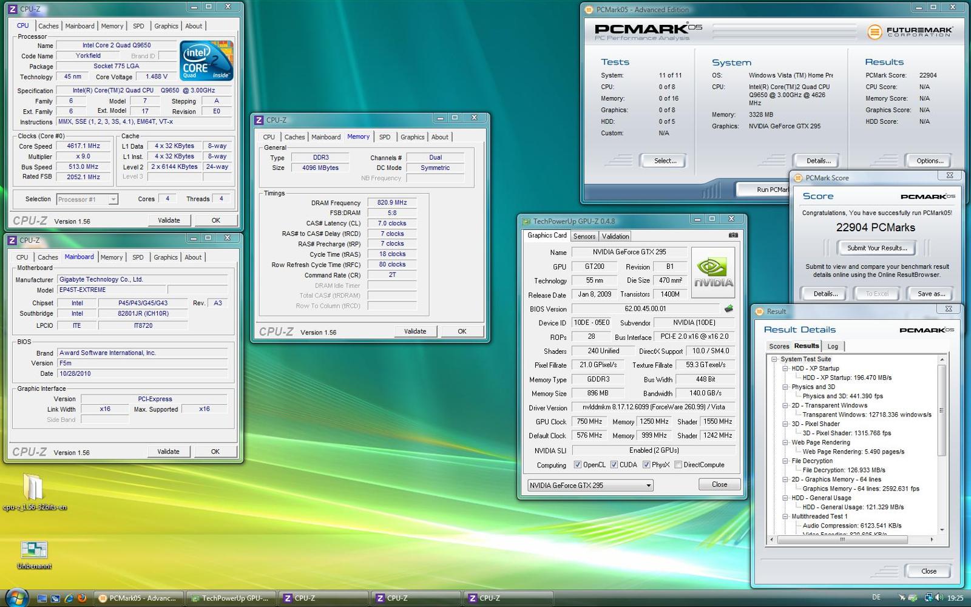Click Details... button under System in PCMark05
This screenshot has height=607, width=971.
818,161
